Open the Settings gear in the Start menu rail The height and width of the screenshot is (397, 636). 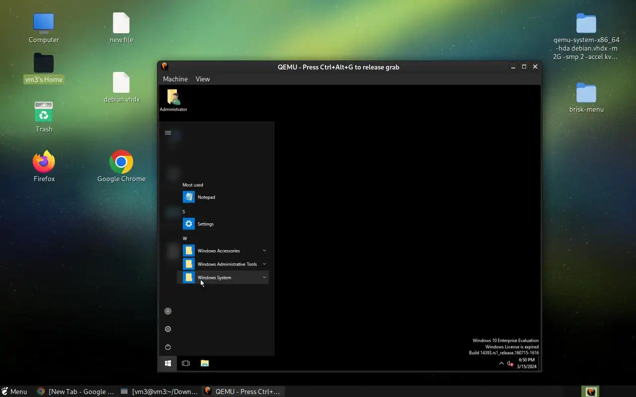click(168, 329)
